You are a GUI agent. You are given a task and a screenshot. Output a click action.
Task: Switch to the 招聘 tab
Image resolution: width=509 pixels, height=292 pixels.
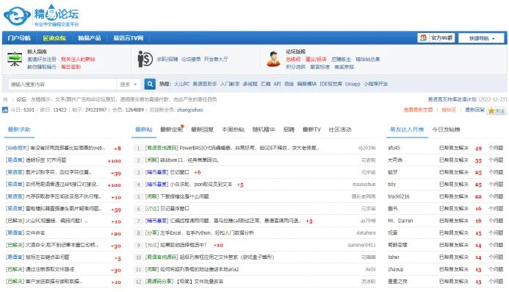289,129
